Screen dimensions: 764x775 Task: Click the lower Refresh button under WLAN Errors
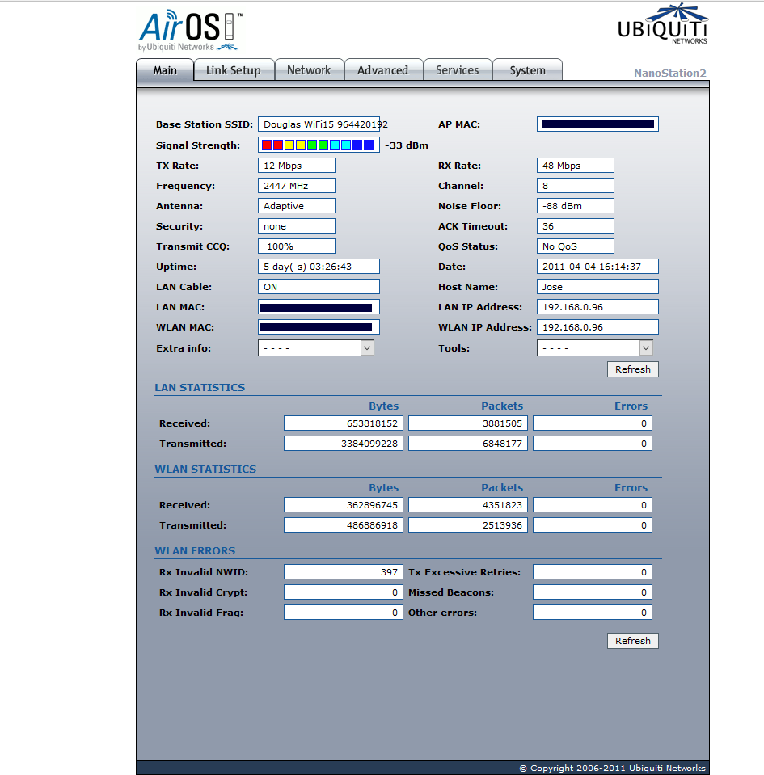pyautogui.click(x=632, y=641)
